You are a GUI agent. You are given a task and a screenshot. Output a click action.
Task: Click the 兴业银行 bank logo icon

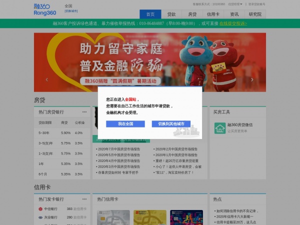coord(40,217)
